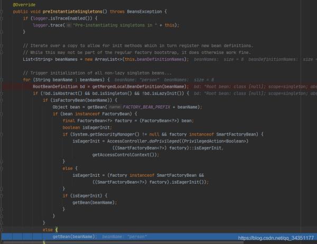Screen dimensions: 317x244
Task: Collapse the bean instanceof FactoryBean block
Action: 3,113
